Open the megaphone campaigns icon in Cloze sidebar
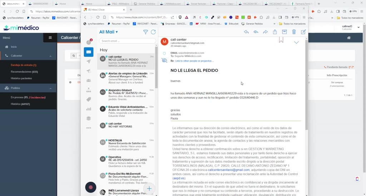Image resolution: width=366 pixels, height=196 pixels. pyautogui.click(x=89, y=71)
